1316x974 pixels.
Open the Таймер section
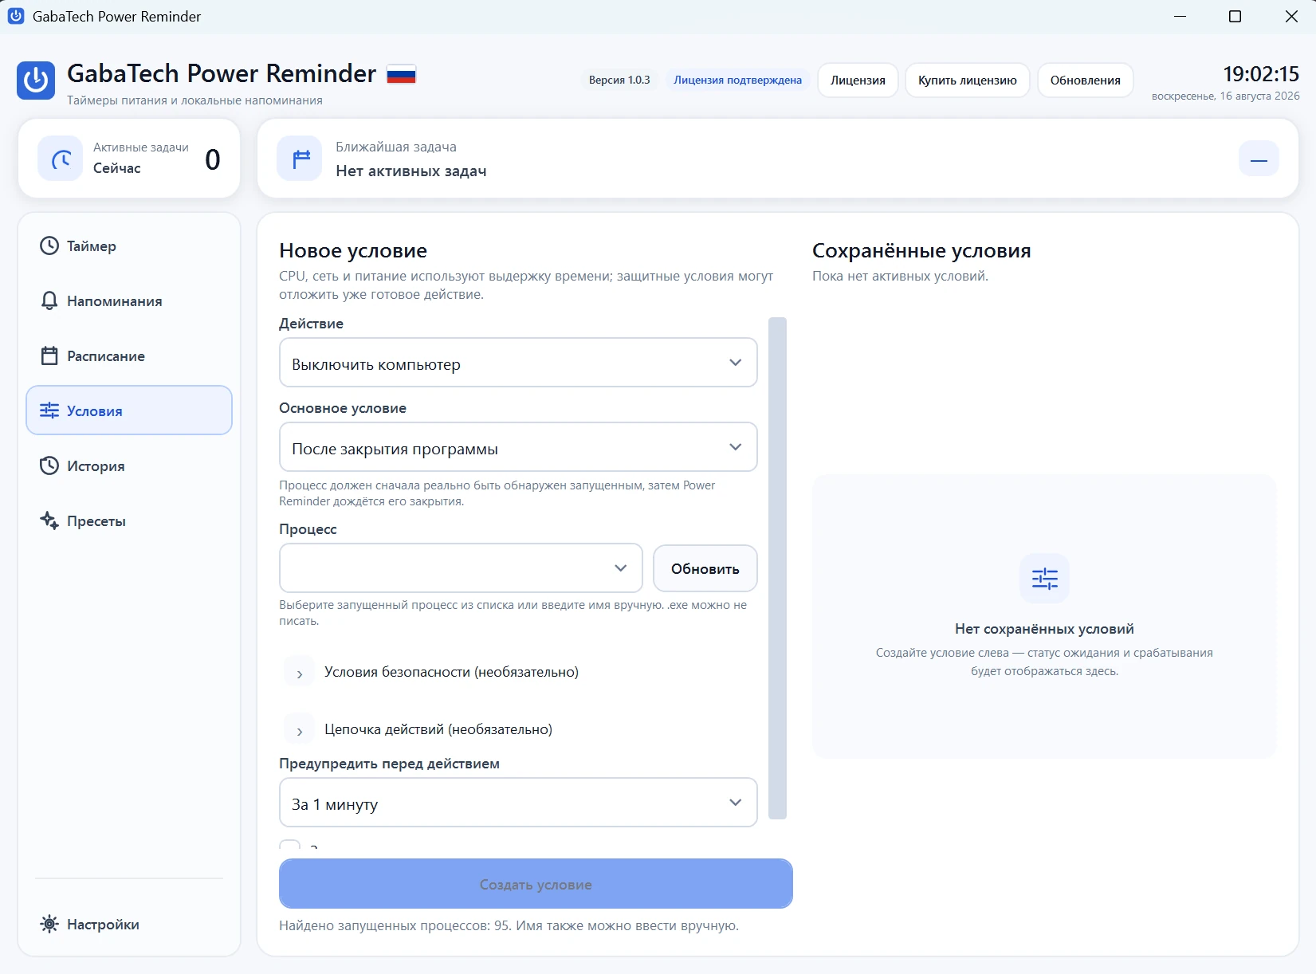[x=129, y=246]
